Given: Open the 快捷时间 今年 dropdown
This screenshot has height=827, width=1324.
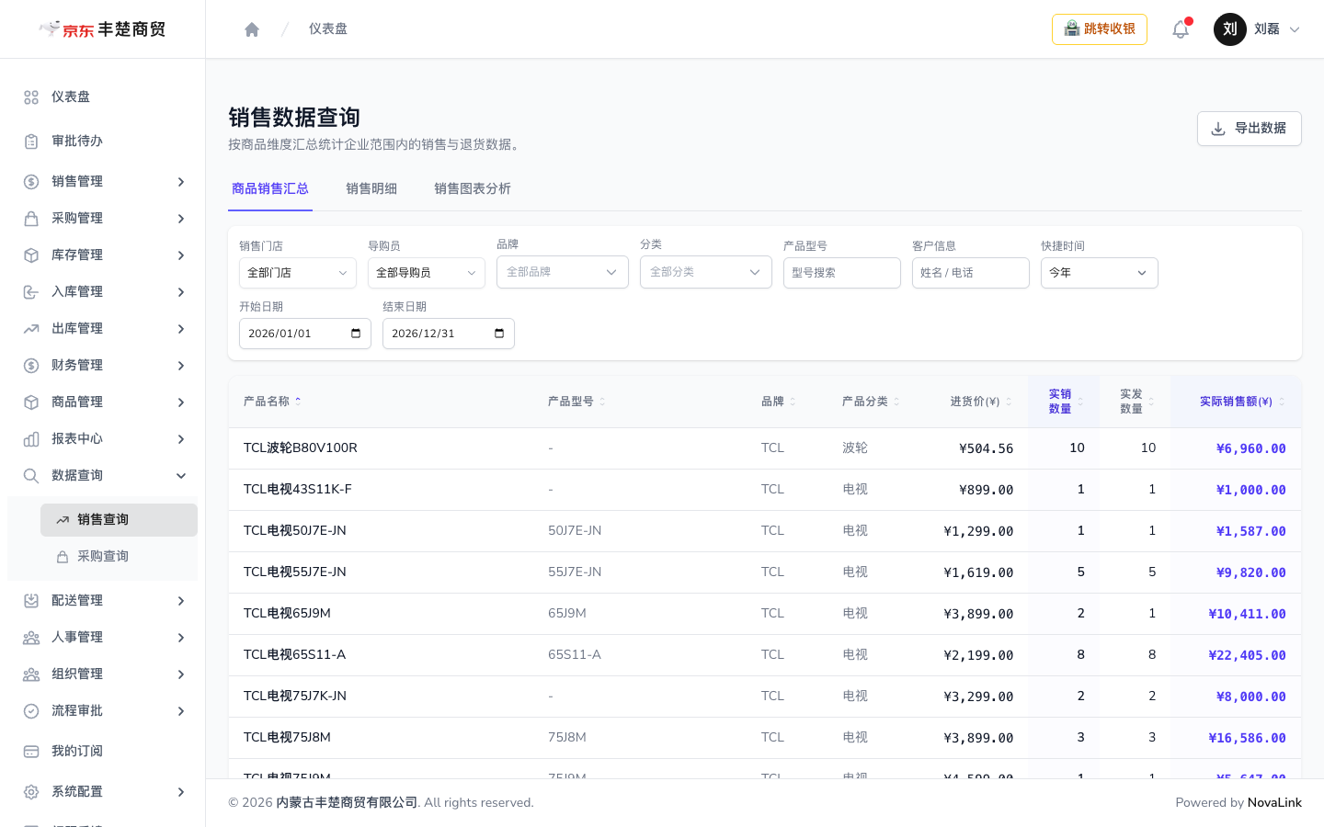Looking at the screenshot, I should (1100, 273).
